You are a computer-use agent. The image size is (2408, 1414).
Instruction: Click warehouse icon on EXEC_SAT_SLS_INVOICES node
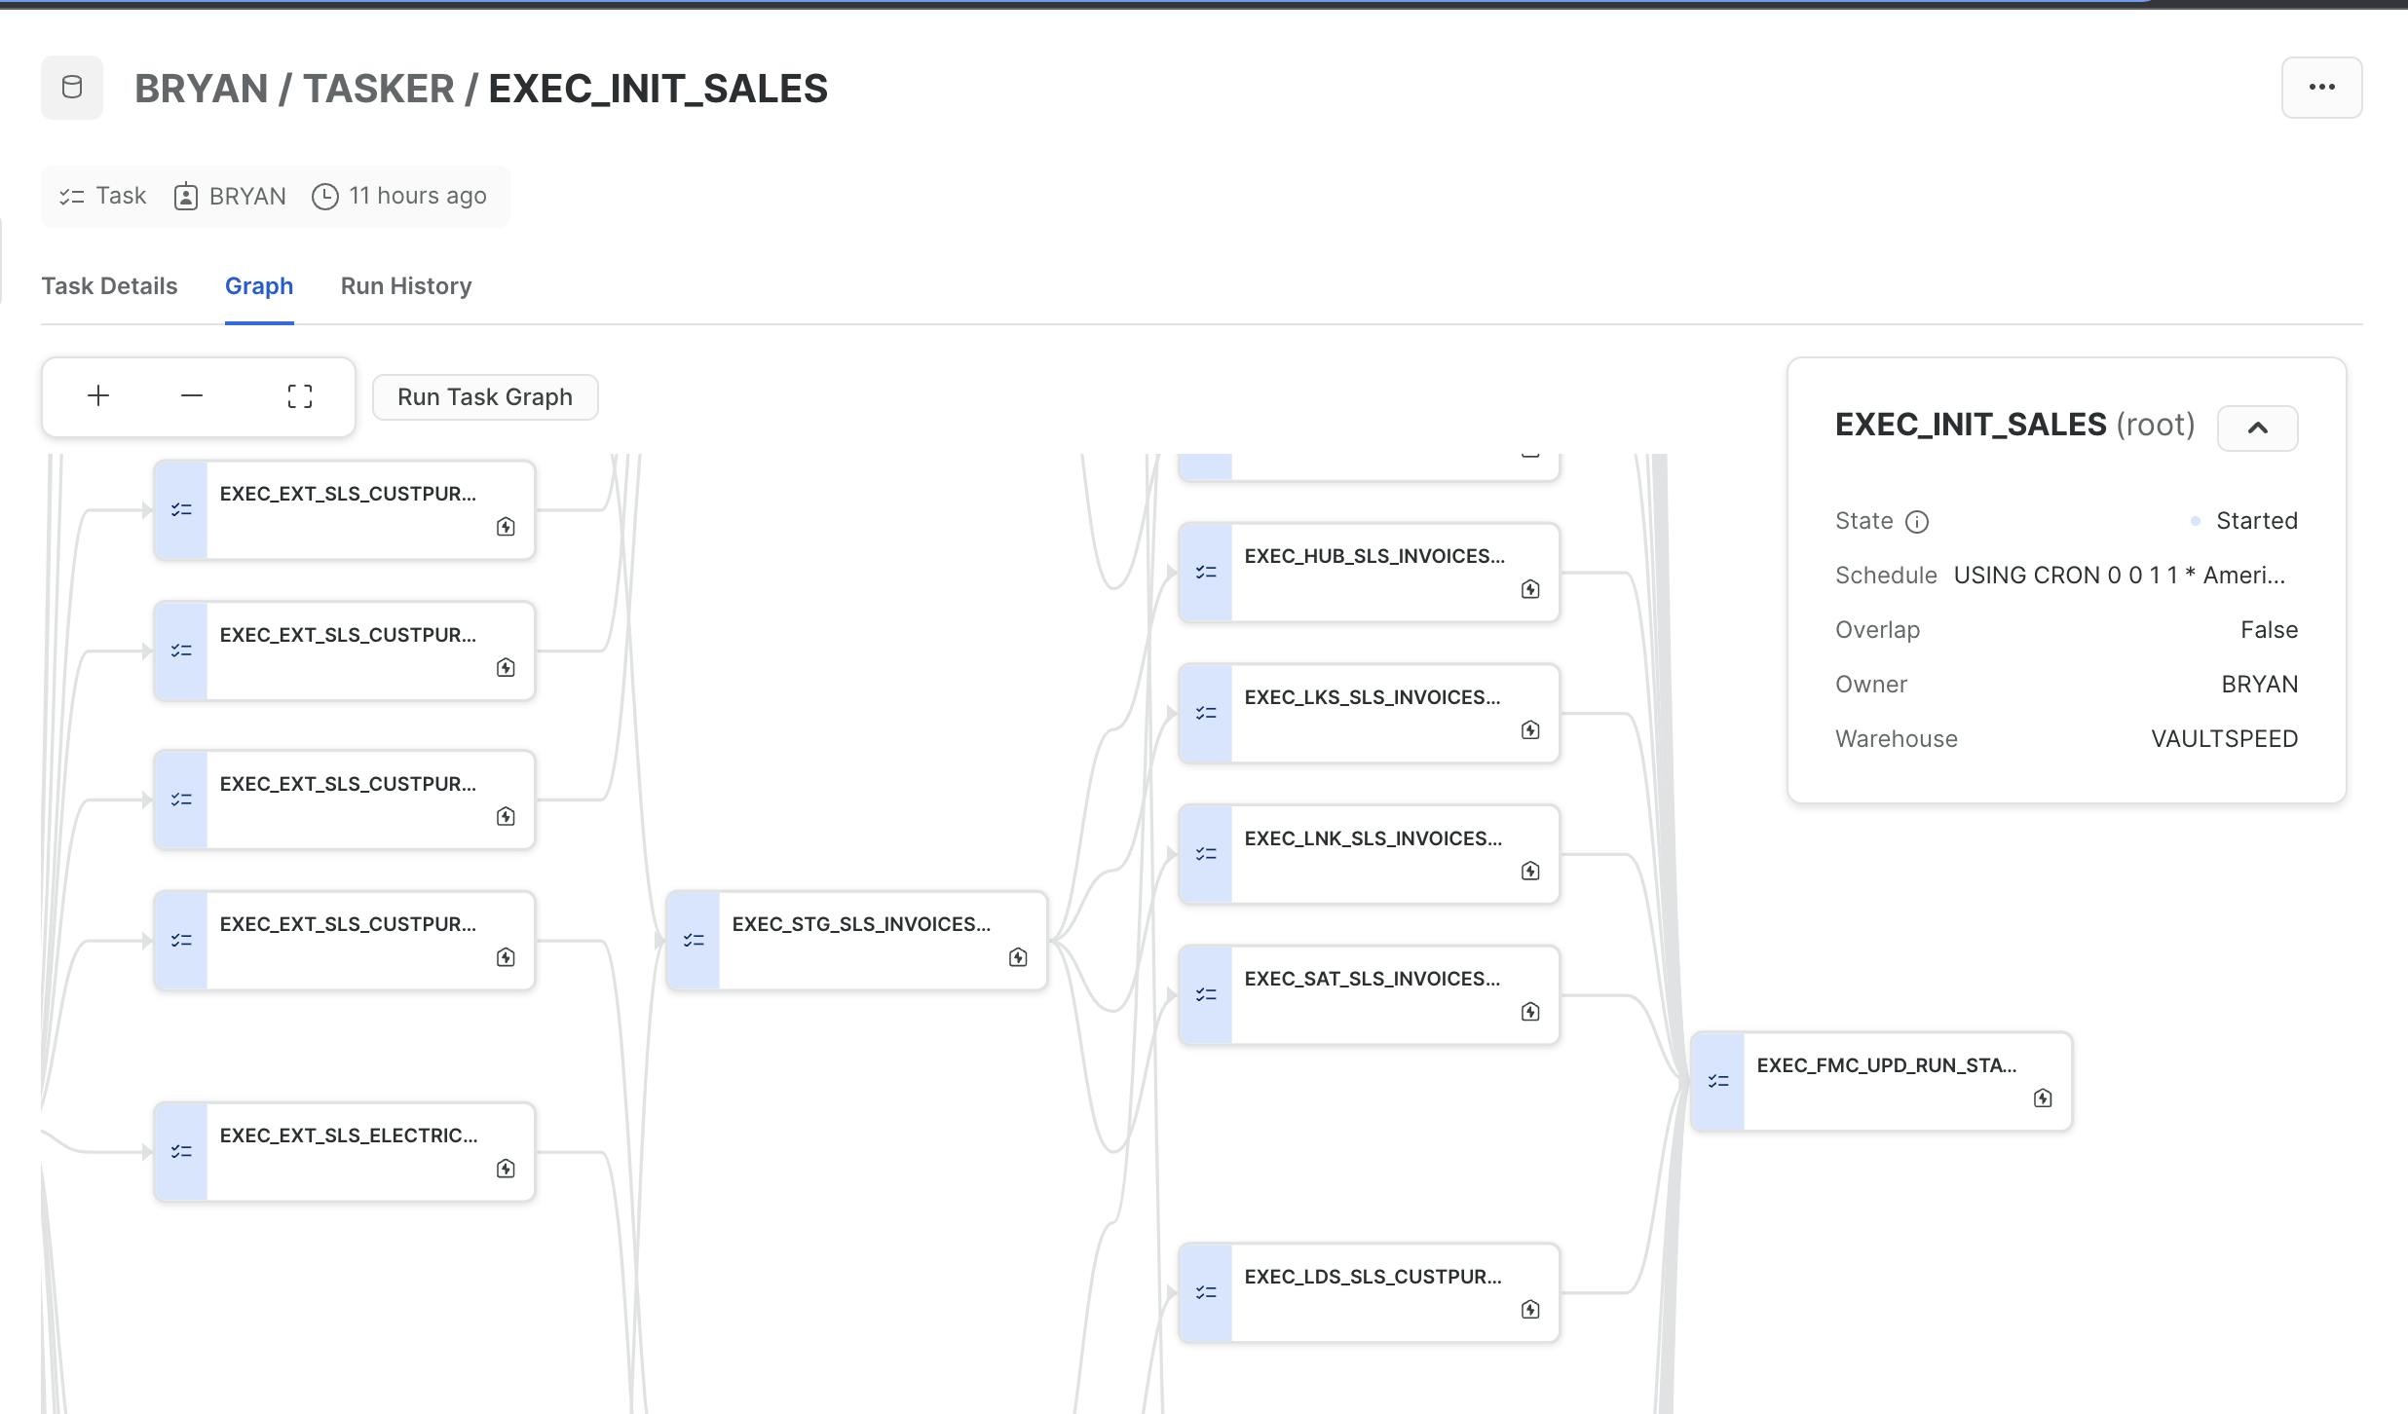[x=1530, y=1012]
